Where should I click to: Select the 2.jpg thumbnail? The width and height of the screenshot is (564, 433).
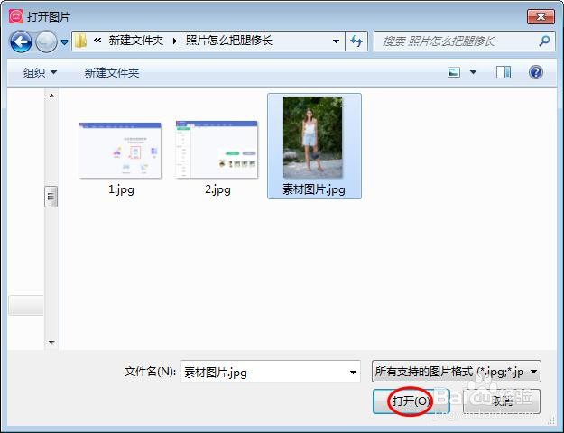(x=217, y=149)
